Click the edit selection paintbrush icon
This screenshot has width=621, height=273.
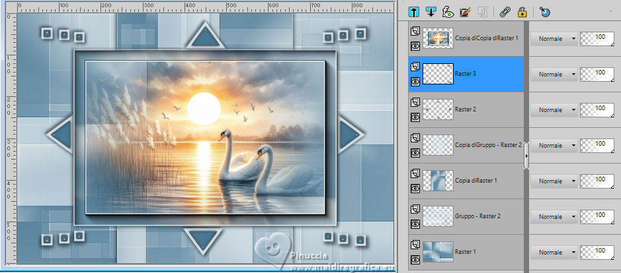pyautogui.click(x=465, y=12)
